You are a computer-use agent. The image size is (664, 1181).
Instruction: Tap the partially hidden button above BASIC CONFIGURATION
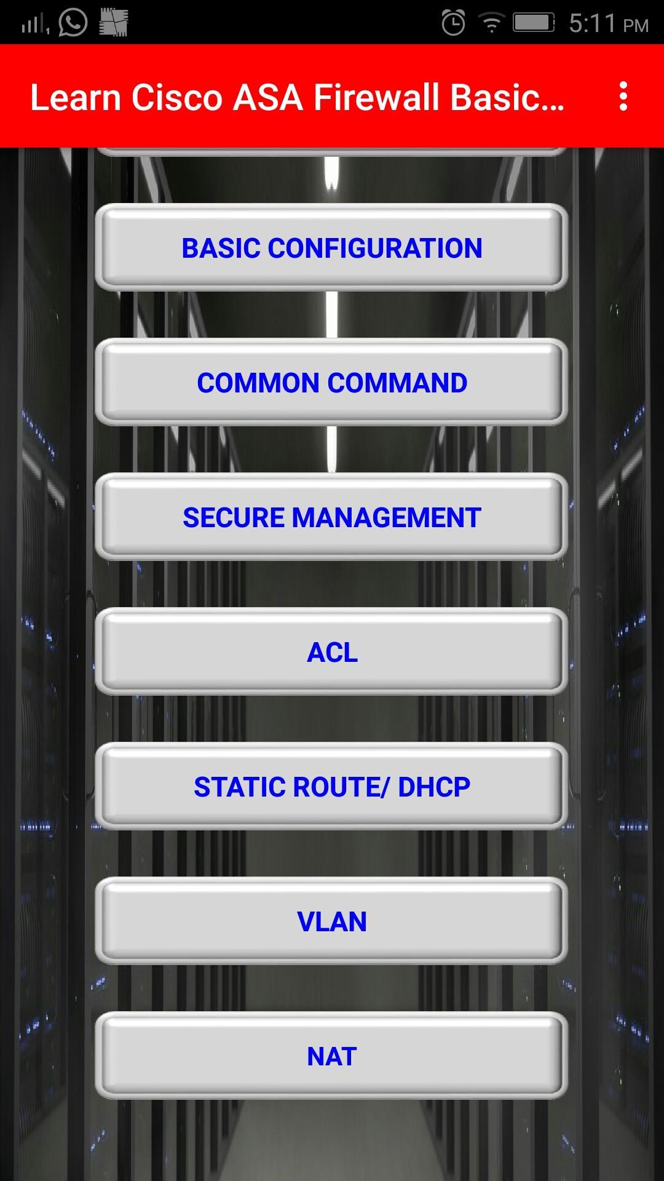click(x=331, y=151)
